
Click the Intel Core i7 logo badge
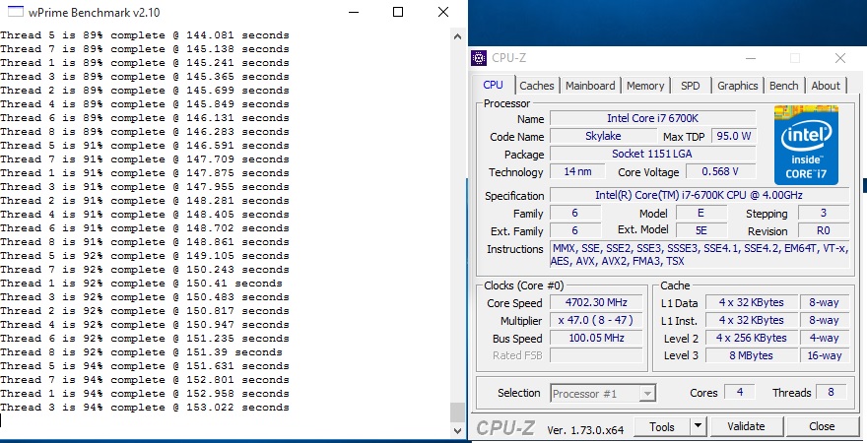[806, 145]
